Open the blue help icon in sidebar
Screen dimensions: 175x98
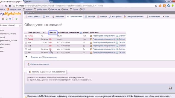click(10, 19)
